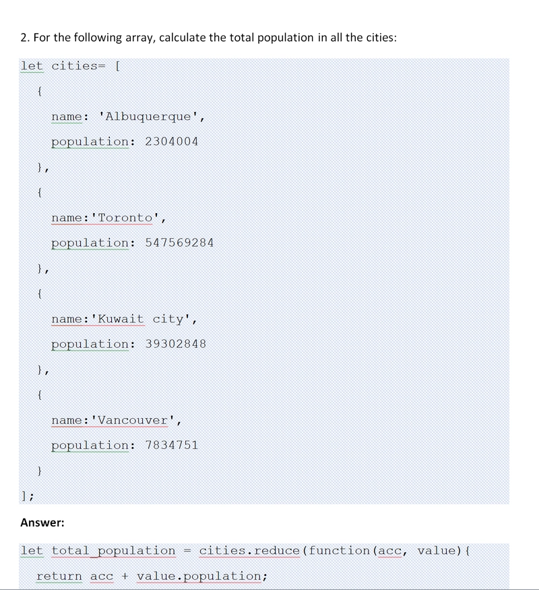This screenshot has width=539, height=590.
Task: Click the cities.reduce method call
Action: (x=249, y=551)
